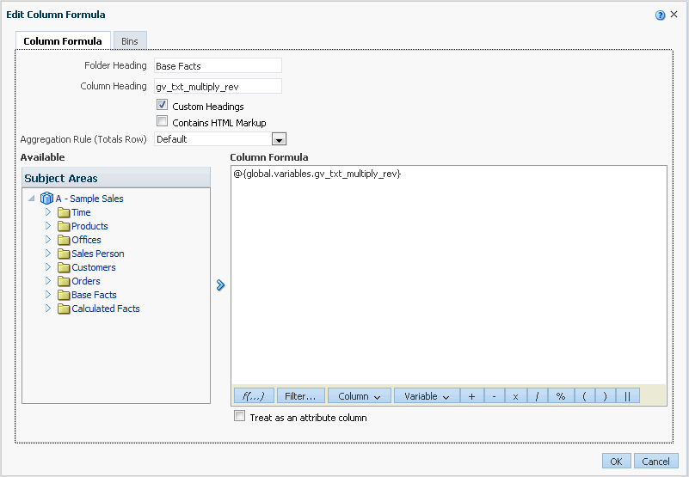
Task: Enable Contains HTML Markup option
Action: tap(162, 122)
